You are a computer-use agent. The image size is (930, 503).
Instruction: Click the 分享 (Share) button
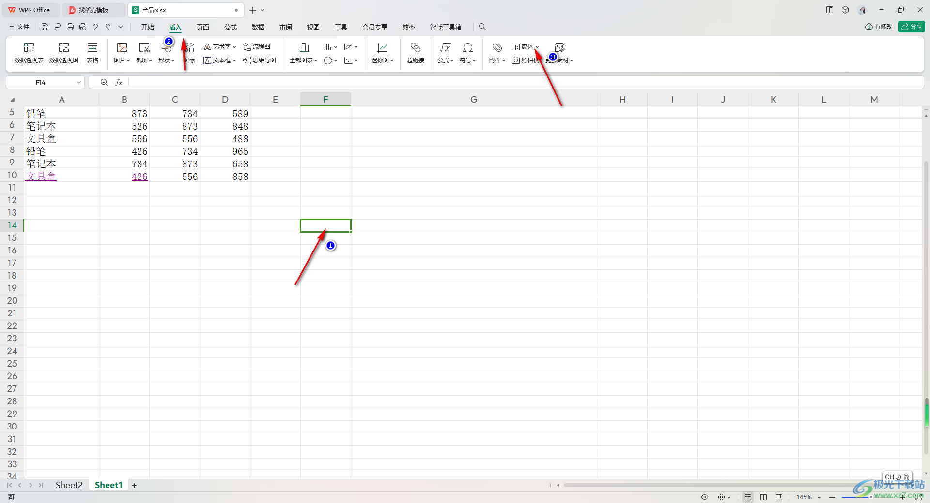point(912,27)
